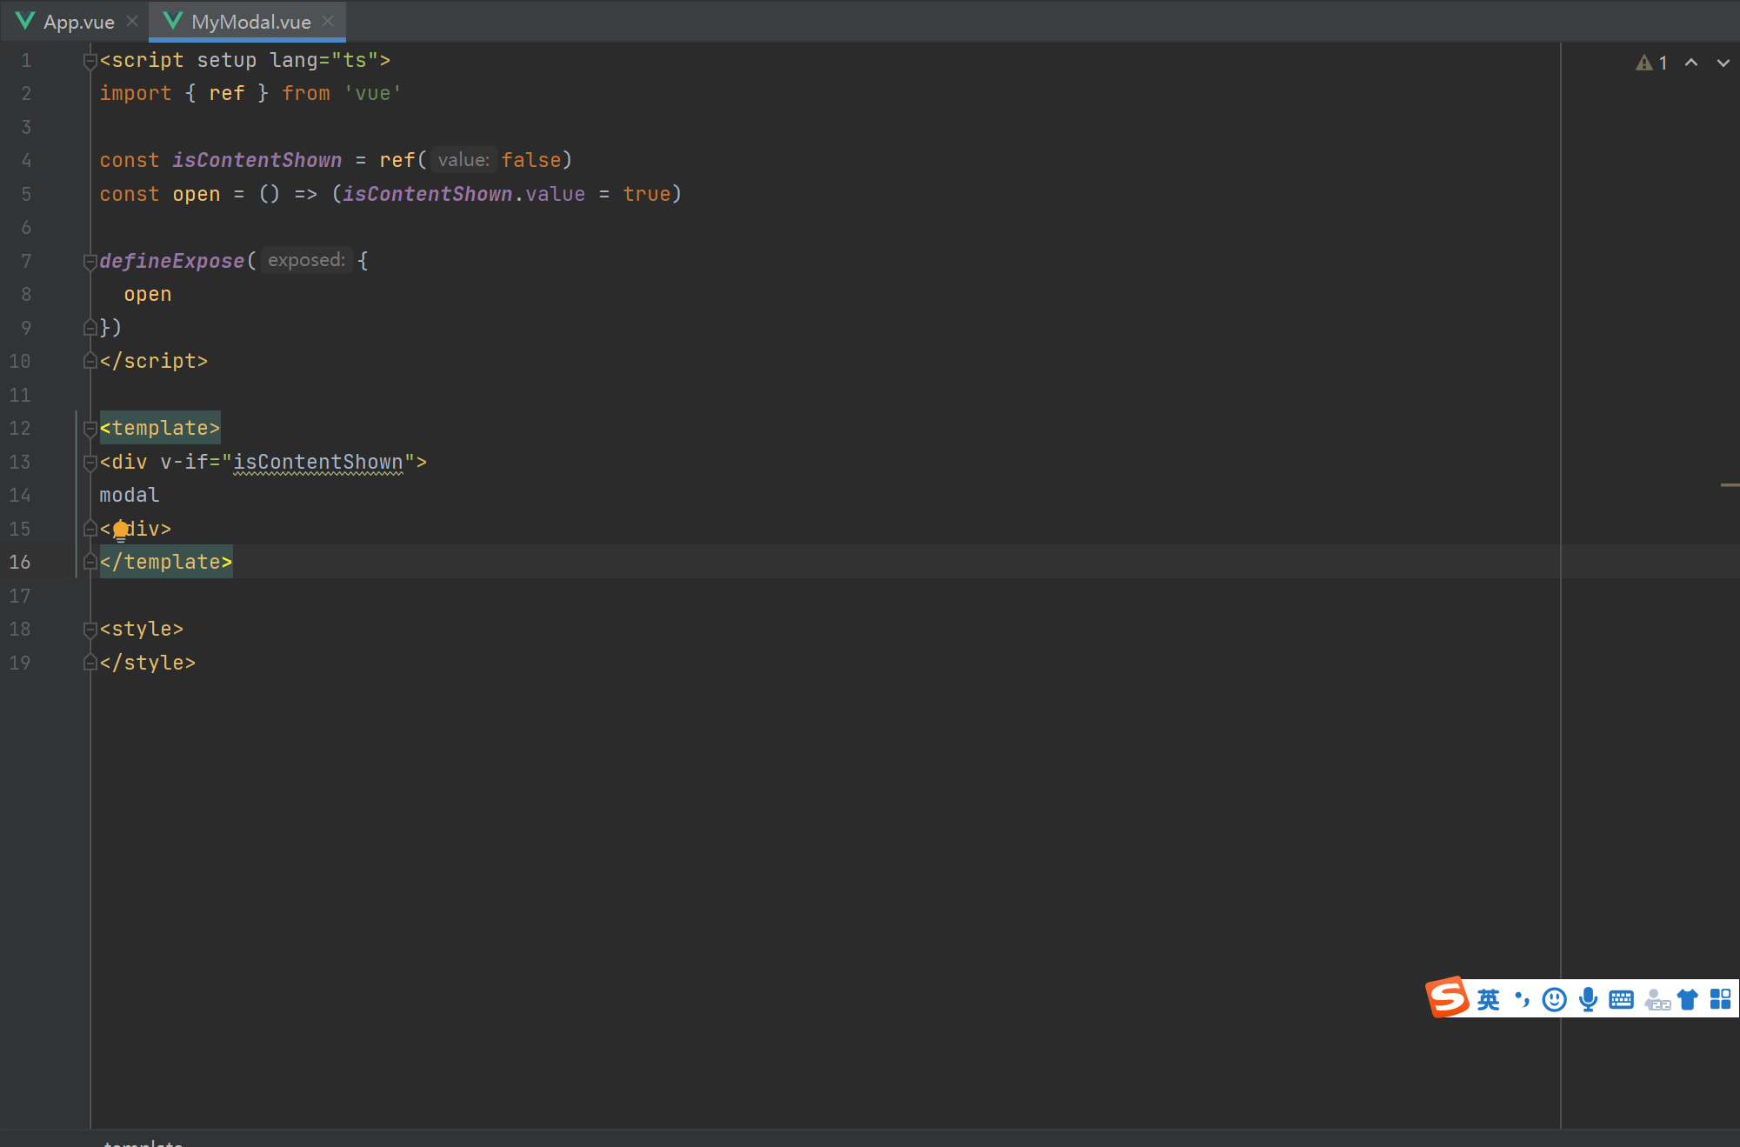Toggle full/half-width punctuation comma icon
Image resolution: width=1740 pixels, height=1147 pixels.
(1521, 998)
